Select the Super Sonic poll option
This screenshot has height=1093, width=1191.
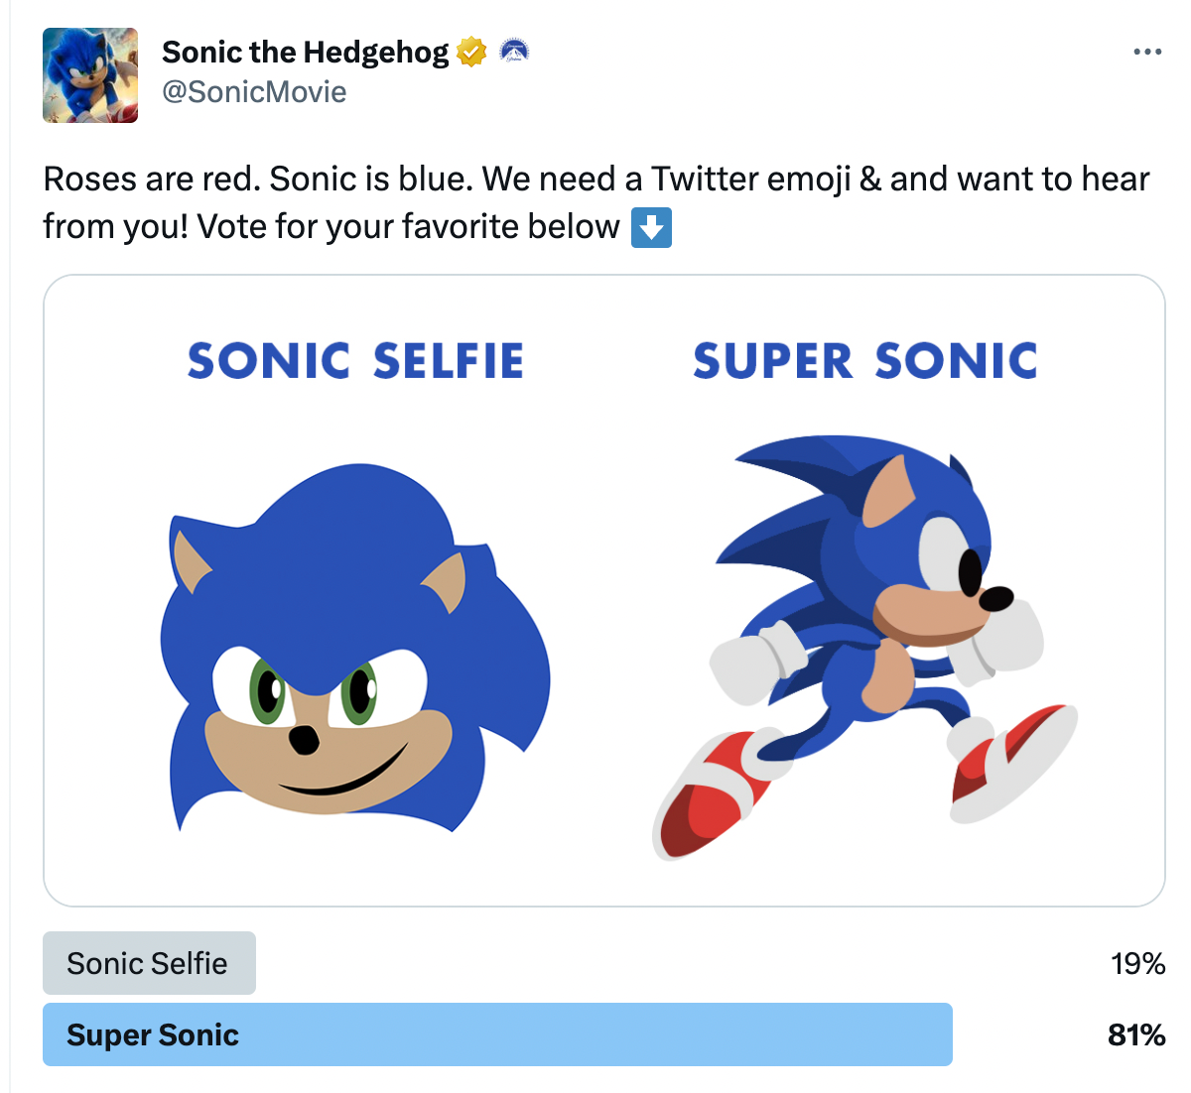pos(496,1034)
